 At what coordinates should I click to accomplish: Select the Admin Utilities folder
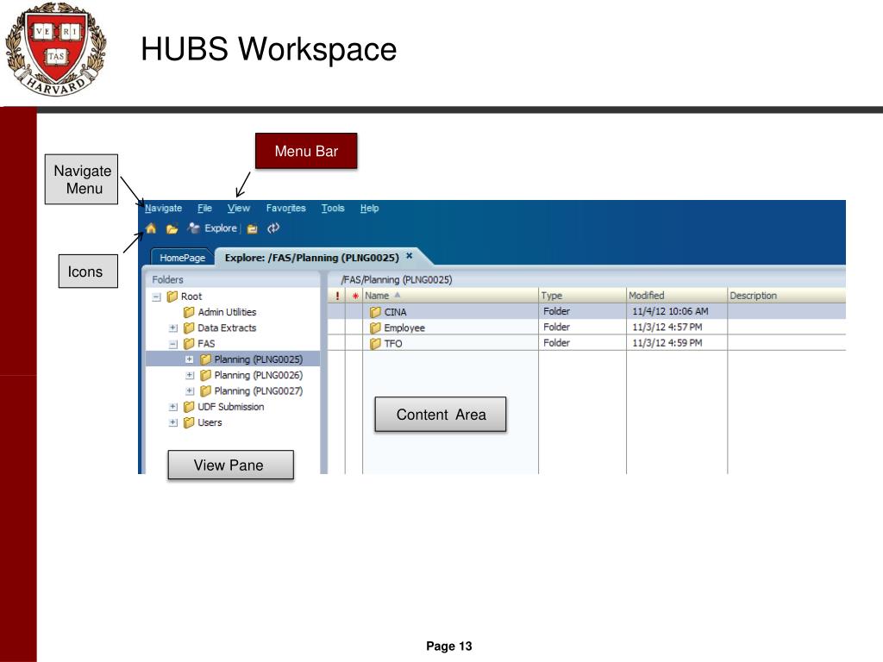click(x=227, y=312)
